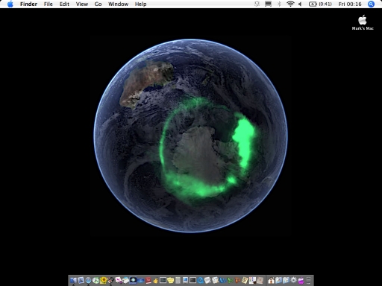
Task: Open the Trash in the Dock
Action: pos(308,280)
